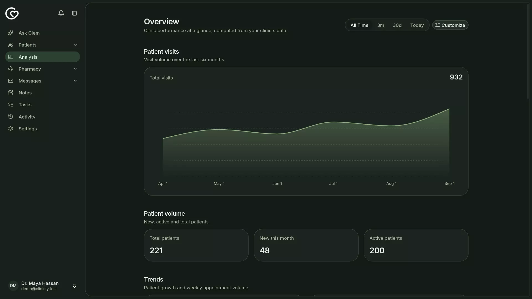The height and width of the screenshot is (299, 532).
Task: Click the Pharmacy cross icon
Action: (11, 69)
